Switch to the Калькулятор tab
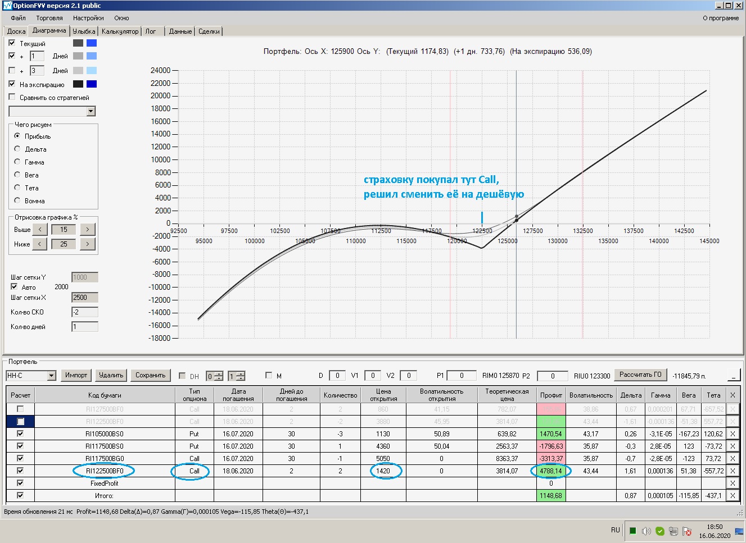 (120, 31)
